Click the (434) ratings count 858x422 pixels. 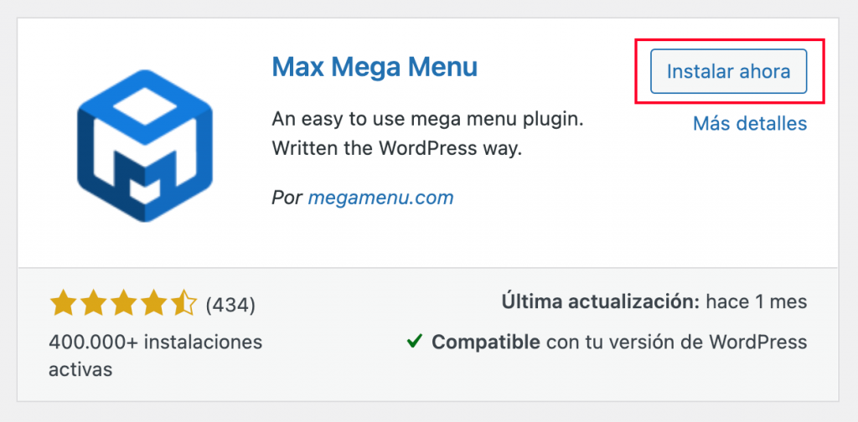point(230,305)
